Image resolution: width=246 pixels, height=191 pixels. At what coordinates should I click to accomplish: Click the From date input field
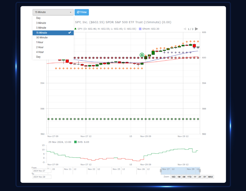coord(42,171)
